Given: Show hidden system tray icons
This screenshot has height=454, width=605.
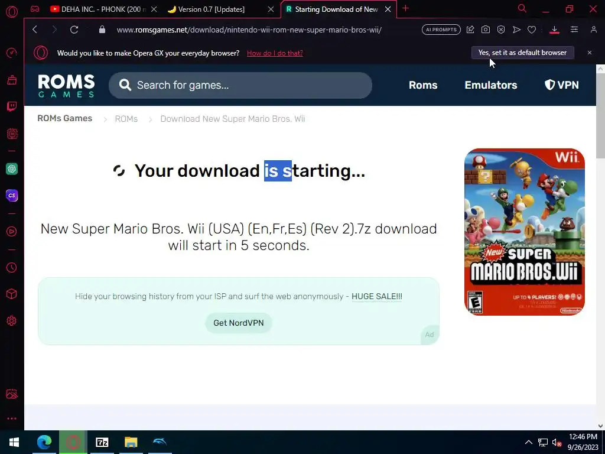Looking at the screenshot, I should [x=529, y=442].
